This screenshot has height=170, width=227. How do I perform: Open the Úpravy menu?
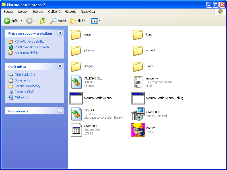coord(23,12)
